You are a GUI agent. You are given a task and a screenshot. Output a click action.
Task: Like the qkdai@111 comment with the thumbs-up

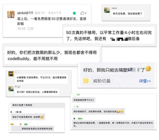[83, 13]
